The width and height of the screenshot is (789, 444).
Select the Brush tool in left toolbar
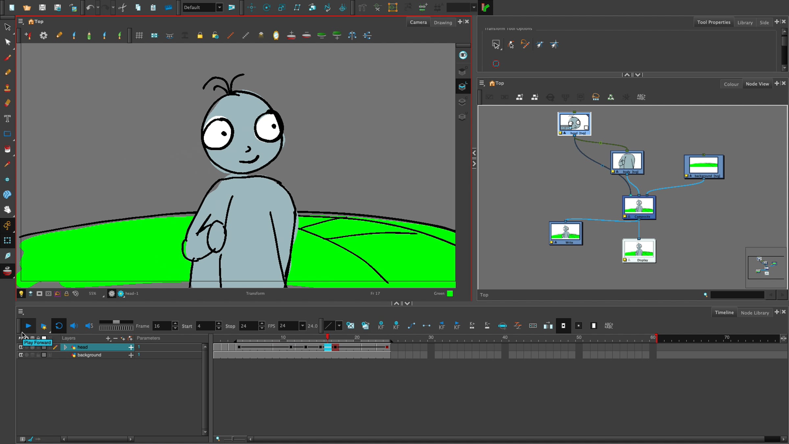pos(7,58)
